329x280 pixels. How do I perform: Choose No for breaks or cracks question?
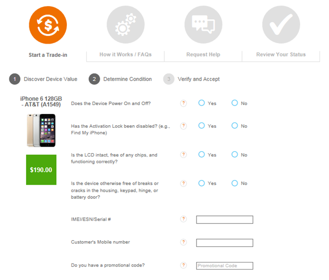[x=235, y=183]
